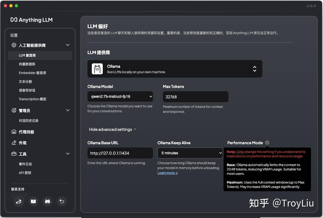Click the robot icon beside 代理技能
This screenshot has width=323, height=218.
[x=14, y=132]
